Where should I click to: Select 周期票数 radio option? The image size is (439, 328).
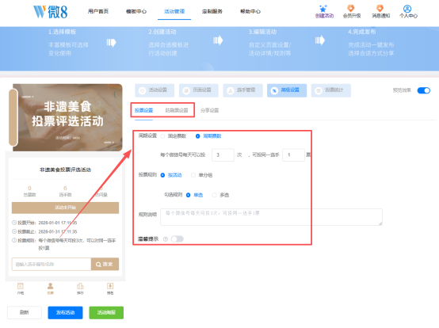[197, 136]
